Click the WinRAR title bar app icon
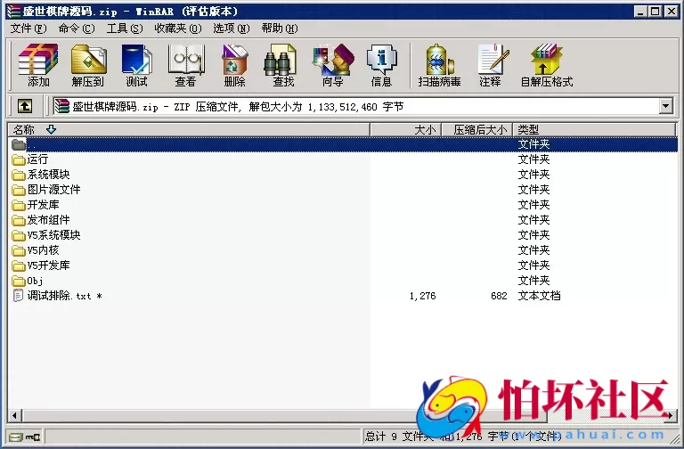Image resolution: width=684 pixels, height=449 pixels. click(x=13, y=12)
